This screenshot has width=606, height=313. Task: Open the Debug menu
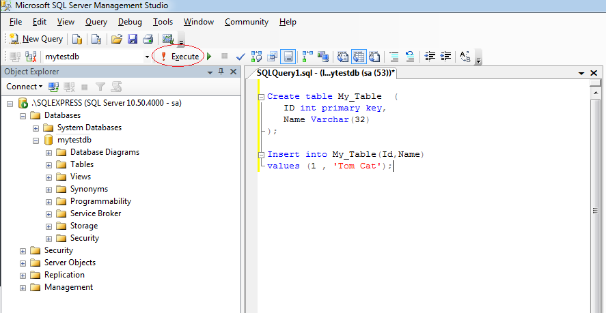pyautogui.click(x=130, y=22)
